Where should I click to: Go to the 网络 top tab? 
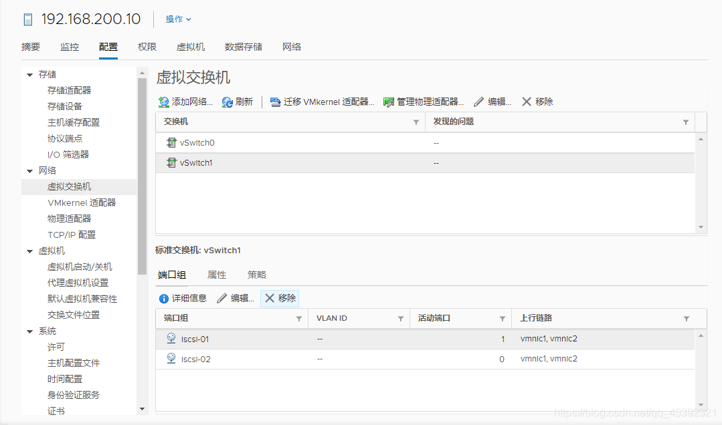[x=292, y=47]
